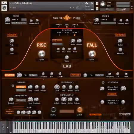Click the Amp Env Decay knob
The image size is (134, 134).
click(x=64, y=99)
